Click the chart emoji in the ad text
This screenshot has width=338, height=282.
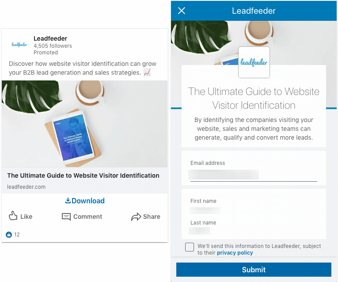click(147, 72)
